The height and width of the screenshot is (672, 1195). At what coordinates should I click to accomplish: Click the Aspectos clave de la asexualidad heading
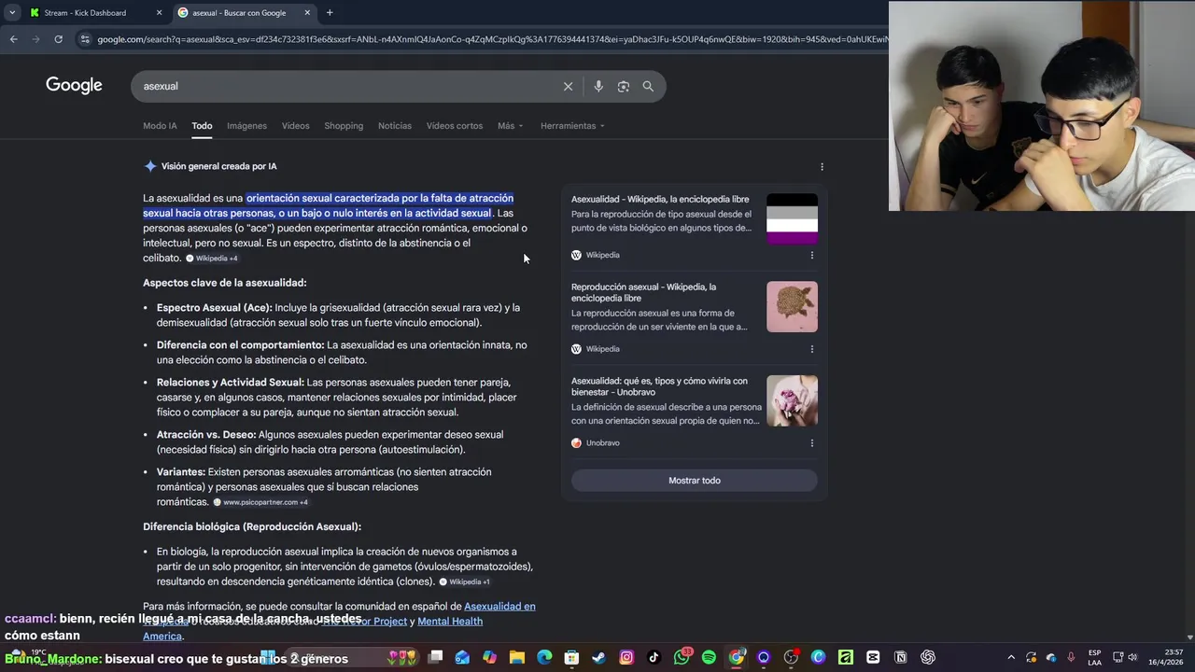coord(224,283)
